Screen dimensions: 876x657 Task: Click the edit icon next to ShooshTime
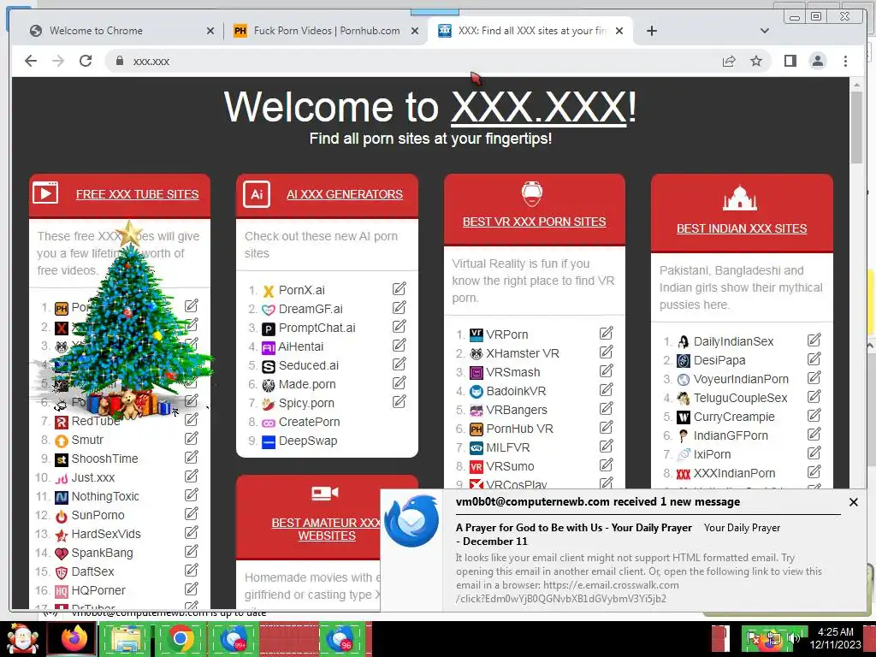coord(191,457)
